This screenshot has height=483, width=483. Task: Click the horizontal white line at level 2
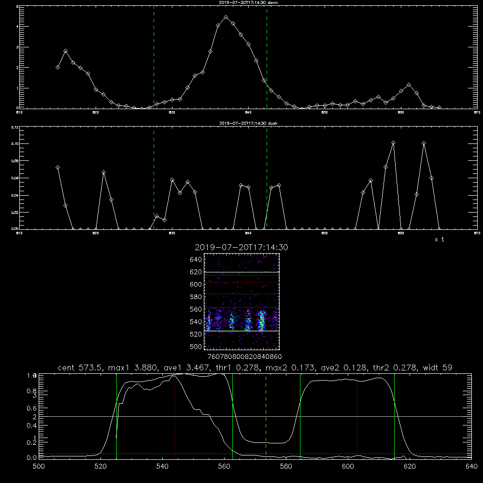tap(255, 416)
